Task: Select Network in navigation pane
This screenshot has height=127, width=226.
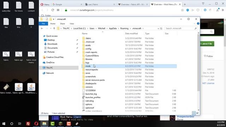Action: tap(50, 73)
